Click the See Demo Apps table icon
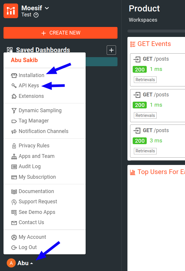 coord(14,212)
